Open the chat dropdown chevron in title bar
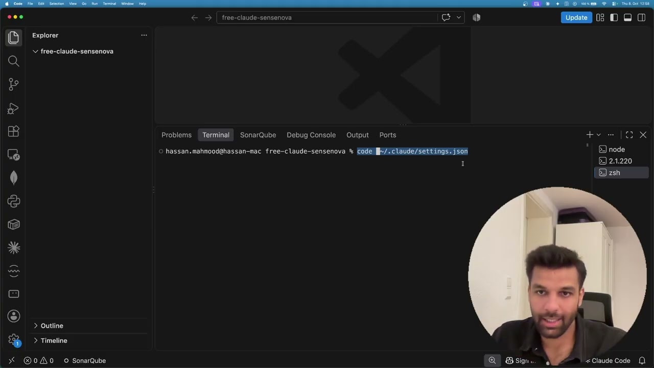This screenshot has width=654, height=368. (x=458, y=17)
